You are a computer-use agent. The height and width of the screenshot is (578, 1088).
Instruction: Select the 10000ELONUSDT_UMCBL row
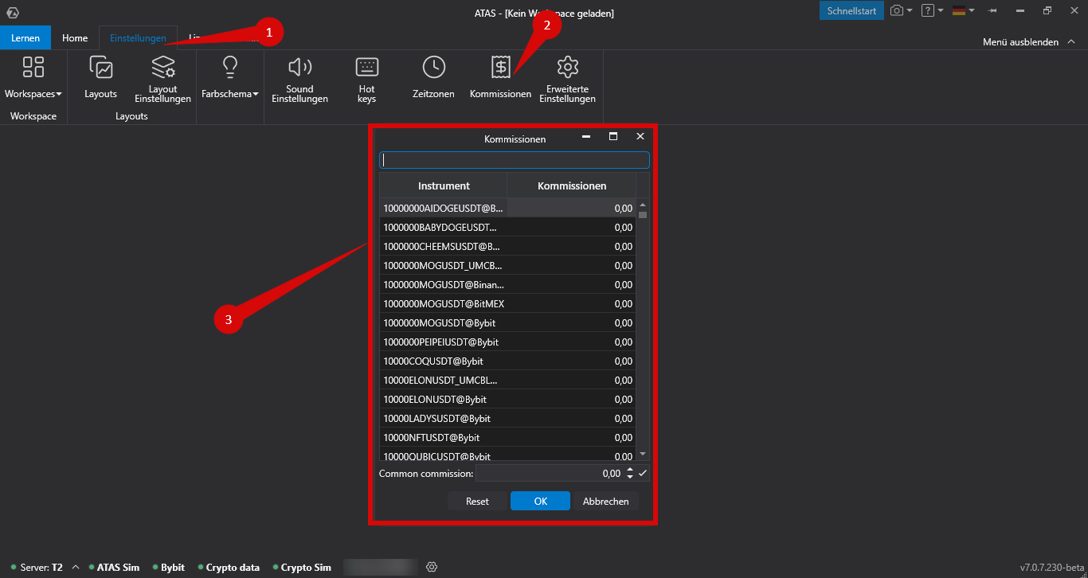507,380
